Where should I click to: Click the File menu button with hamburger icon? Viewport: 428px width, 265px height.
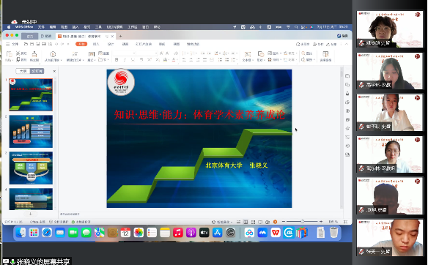point(12,44)
